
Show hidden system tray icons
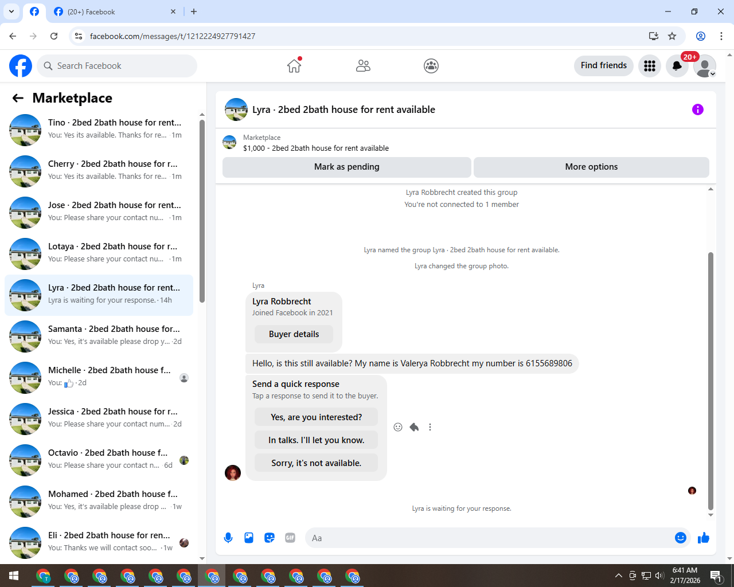[x=618, y=576]
